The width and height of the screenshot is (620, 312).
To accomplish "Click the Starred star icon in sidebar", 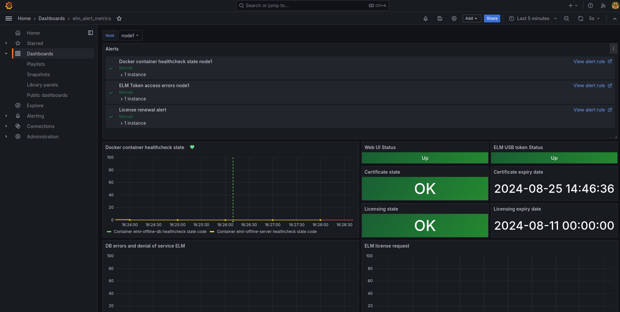I will [x=18, y=43].
